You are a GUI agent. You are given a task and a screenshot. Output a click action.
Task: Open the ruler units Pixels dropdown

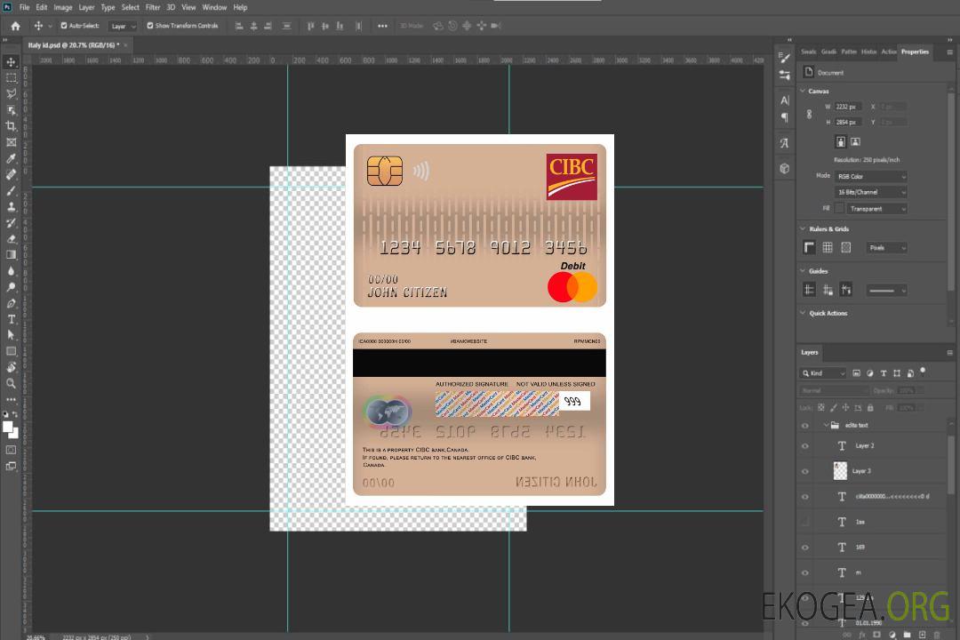click(x=887, y=248)
